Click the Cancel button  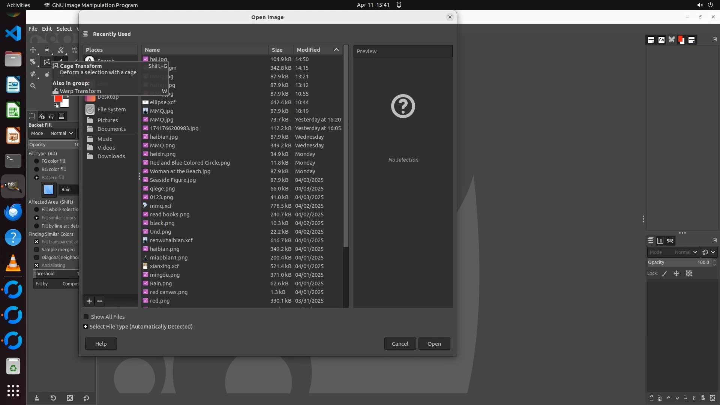[x=400, y=344]
